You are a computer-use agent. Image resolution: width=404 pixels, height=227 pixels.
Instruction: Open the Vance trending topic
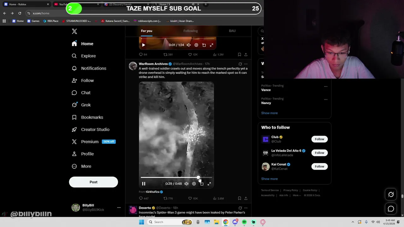tap(266, 90)
